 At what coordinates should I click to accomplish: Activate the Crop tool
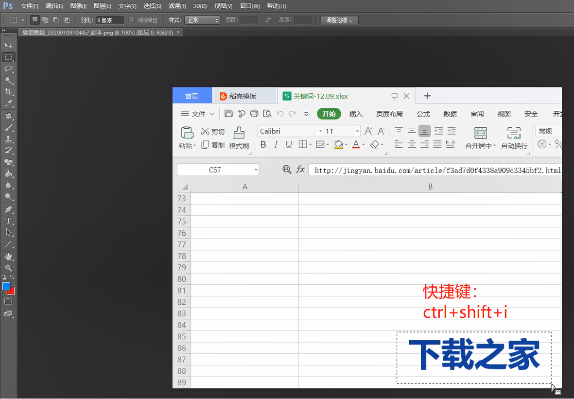click(8, 92)
